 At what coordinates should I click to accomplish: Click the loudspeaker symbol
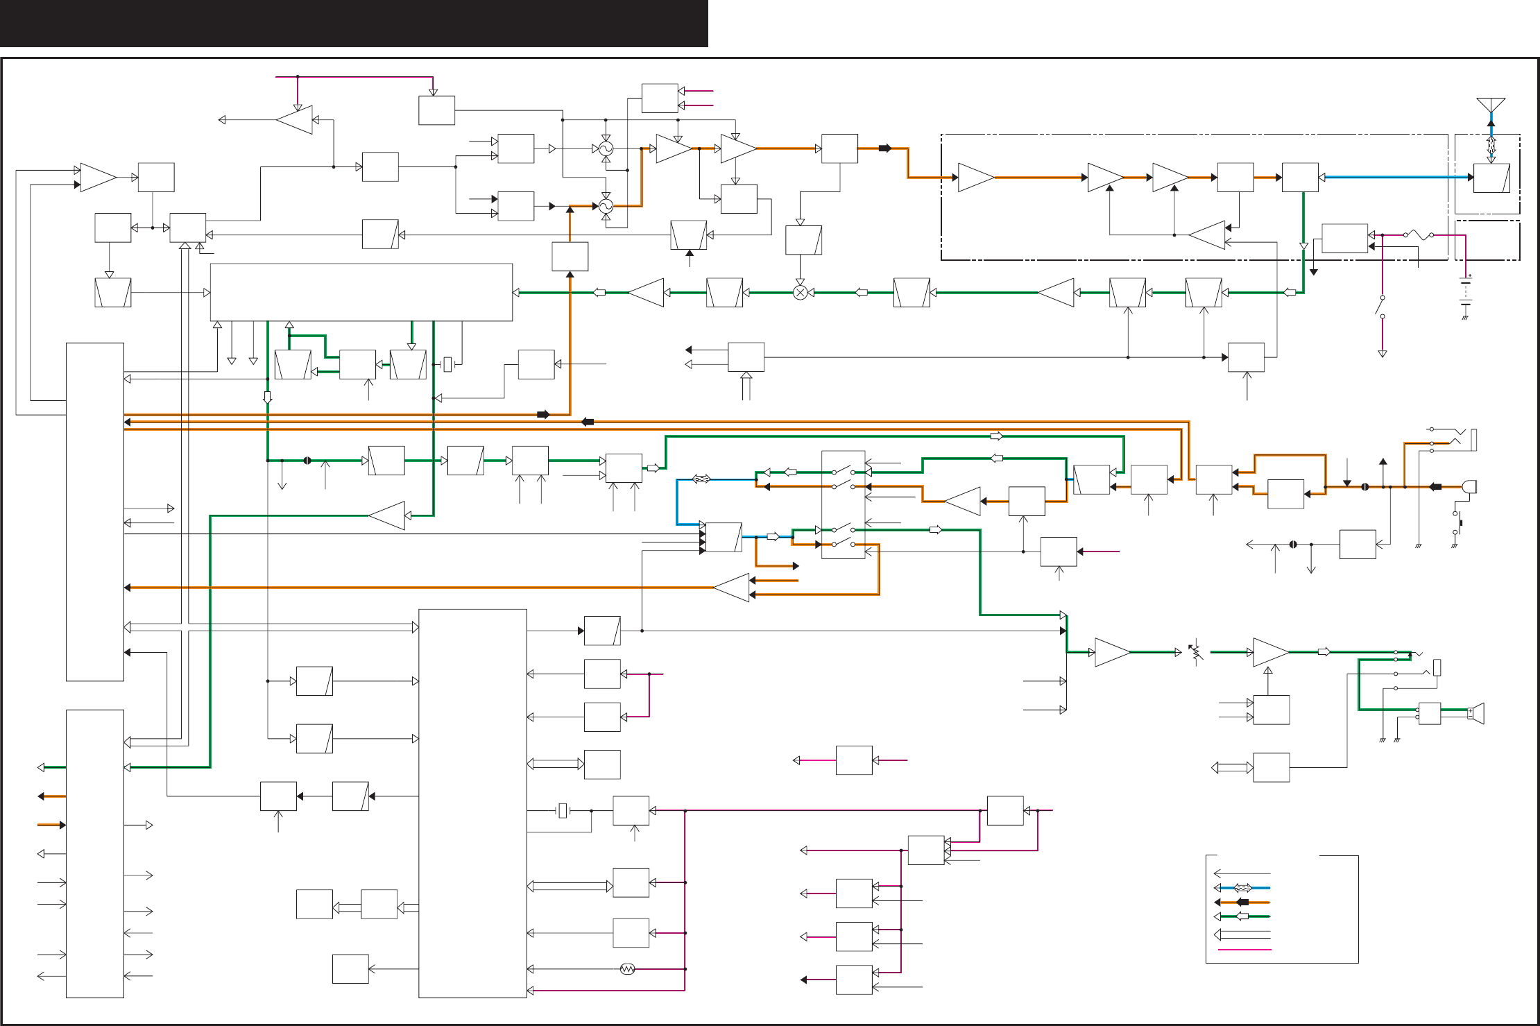(x=1475, y=713)
